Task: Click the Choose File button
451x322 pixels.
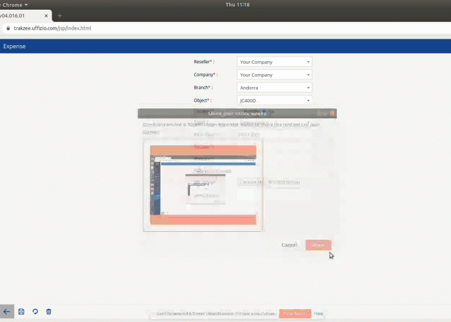Action: pos(251,182)
